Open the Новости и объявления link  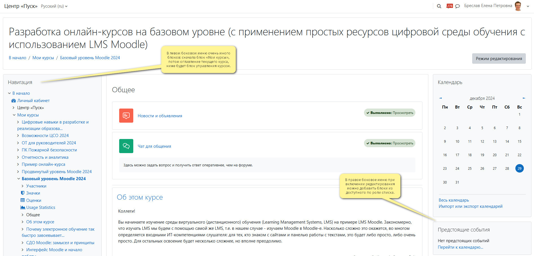click(160, 116)
